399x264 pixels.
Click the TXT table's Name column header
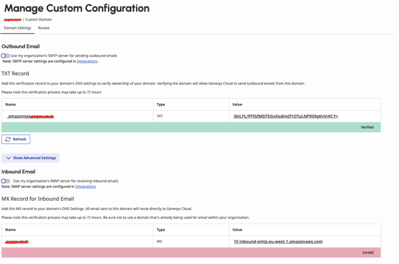[11, 104]
